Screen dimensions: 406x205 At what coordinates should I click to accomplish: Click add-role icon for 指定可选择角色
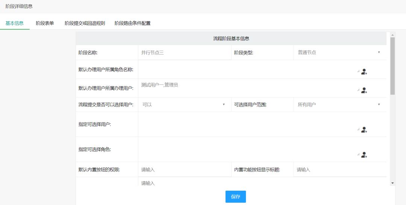click(x=364, y=155)
